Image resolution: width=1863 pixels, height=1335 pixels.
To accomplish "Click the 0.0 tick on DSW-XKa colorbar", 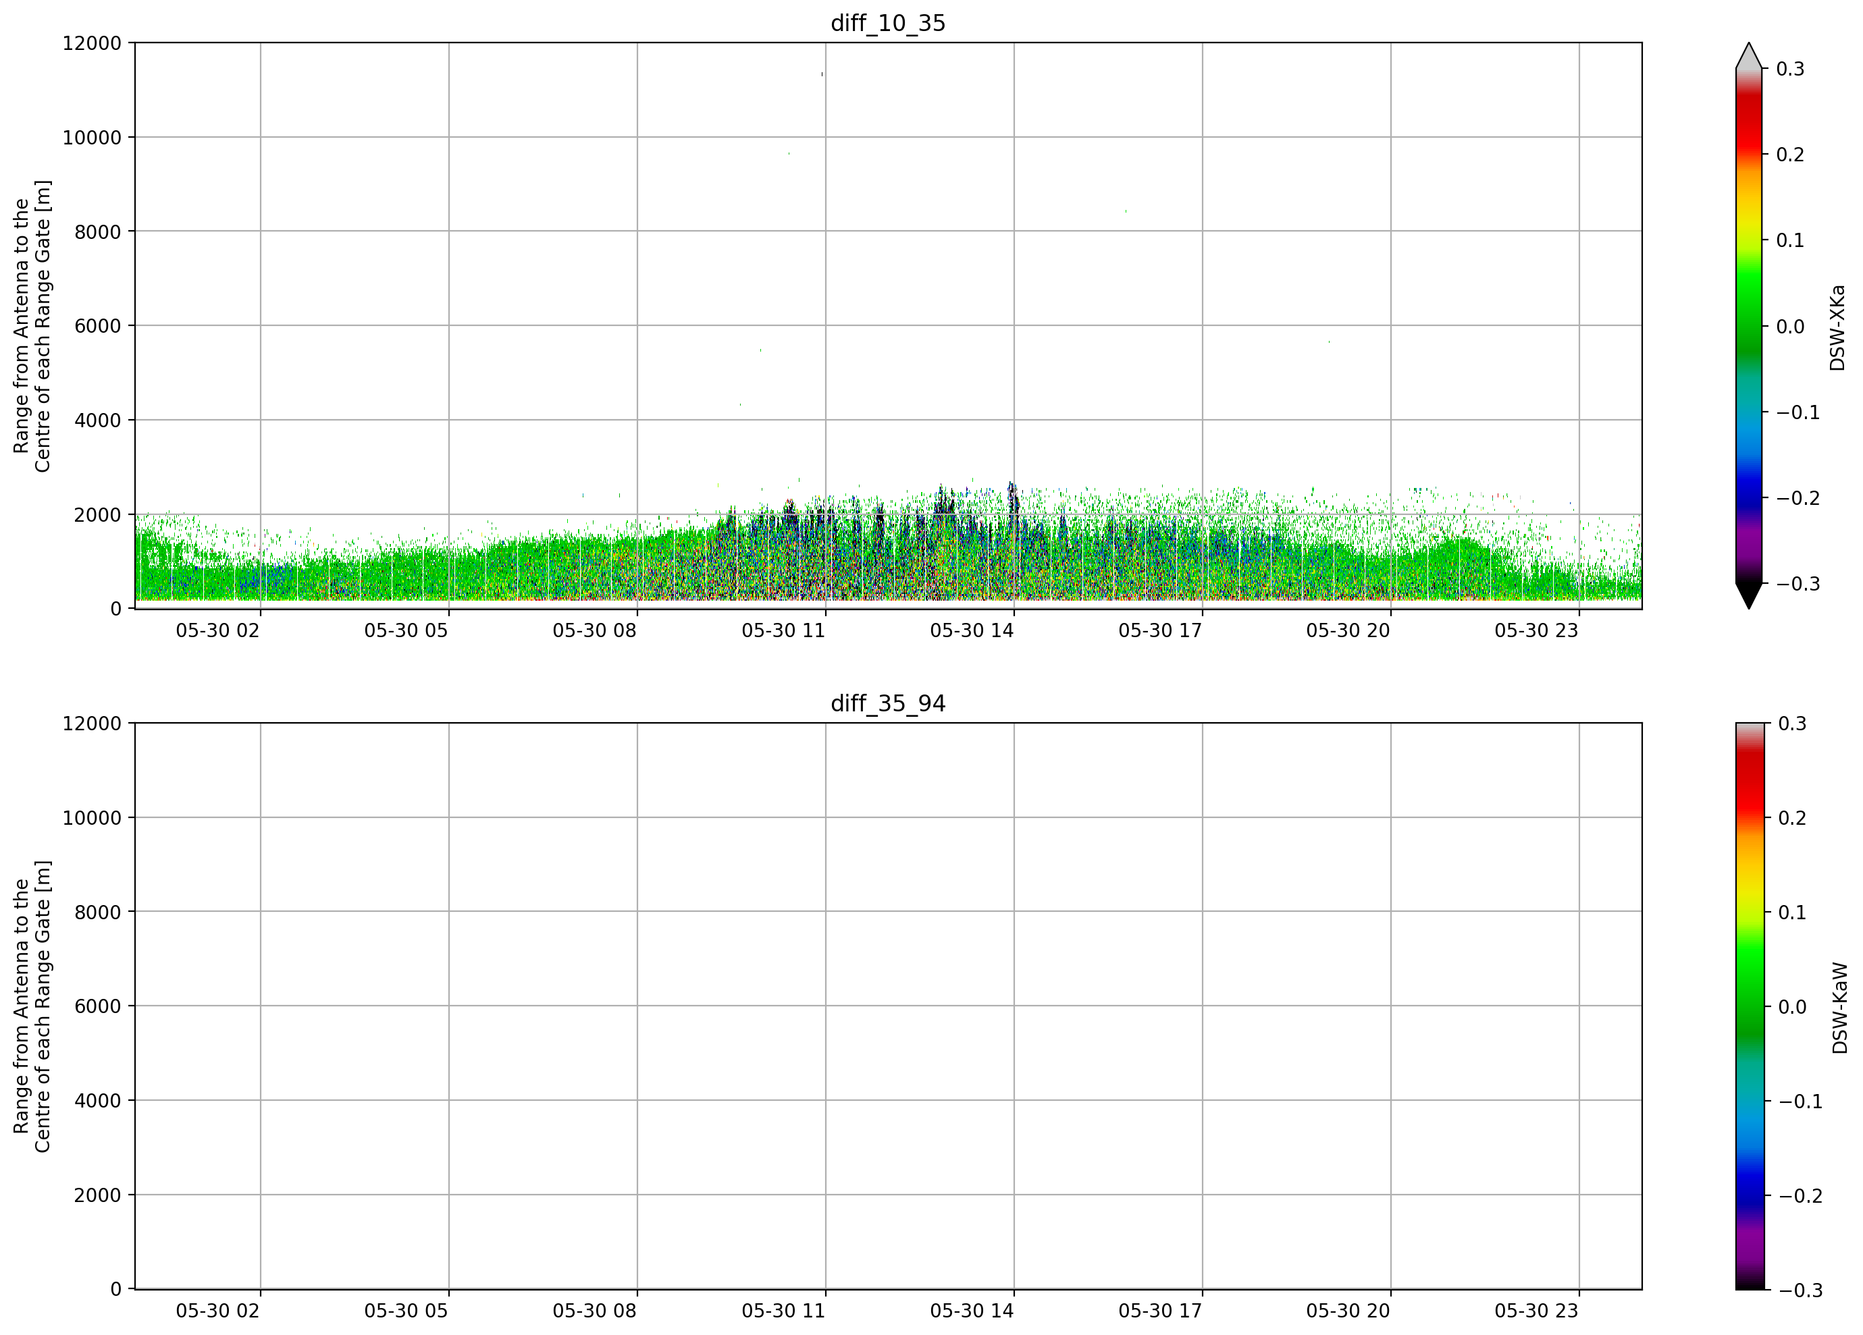I will [1790, 327].
